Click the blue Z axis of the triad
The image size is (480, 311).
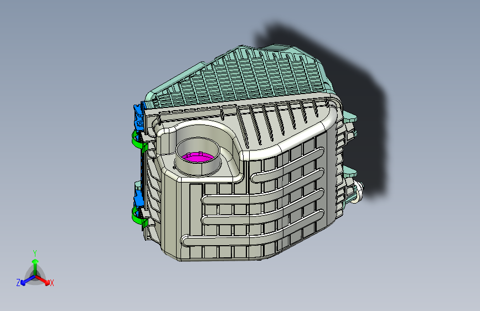click(x=28, y=281)
